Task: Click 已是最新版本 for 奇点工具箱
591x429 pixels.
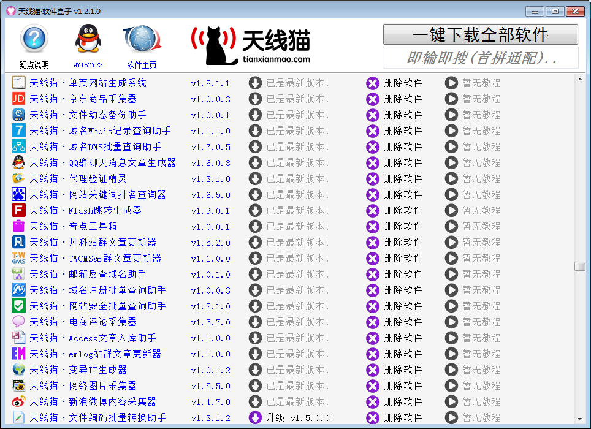Action: coord(298,226)
